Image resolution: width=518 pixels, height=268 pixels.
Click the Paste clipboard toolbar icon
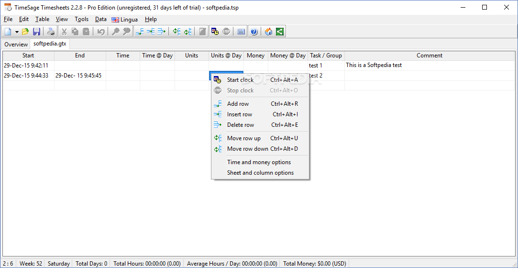click(x=86, y=32)
